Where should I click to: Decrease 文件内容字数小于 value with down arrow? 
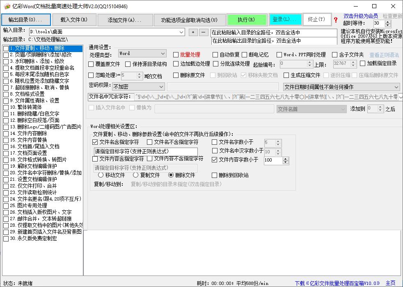click(286, 162)
